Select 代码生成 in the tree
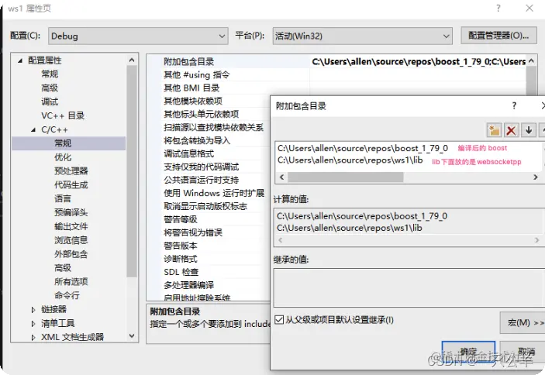545x375 pixels. 71,184
